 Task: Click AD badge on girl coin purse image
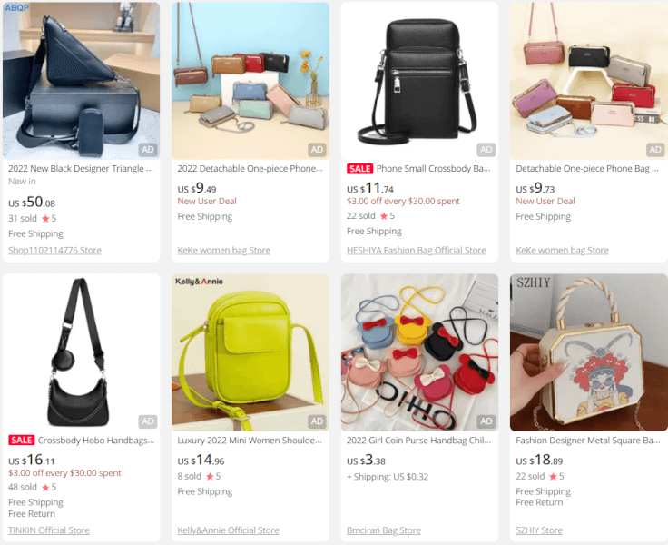pyautogui.click(x=486, y=421)
